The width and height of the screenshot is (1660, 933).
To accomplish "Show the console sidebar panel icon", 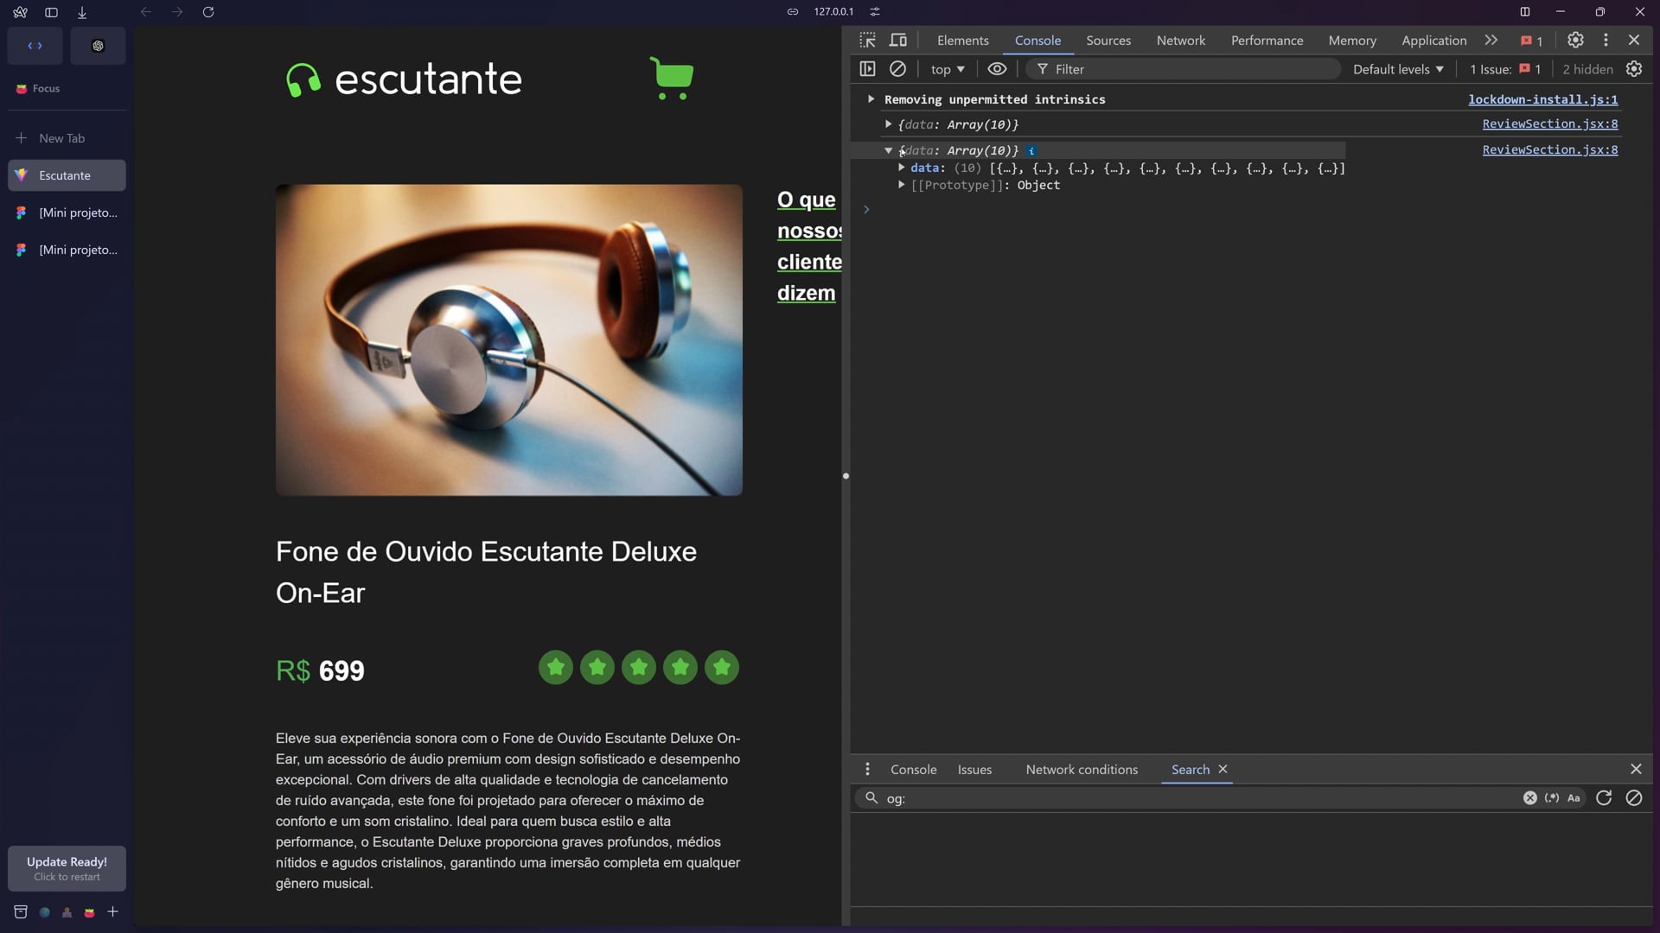I will pyautogui.click(x=867, y=69).
